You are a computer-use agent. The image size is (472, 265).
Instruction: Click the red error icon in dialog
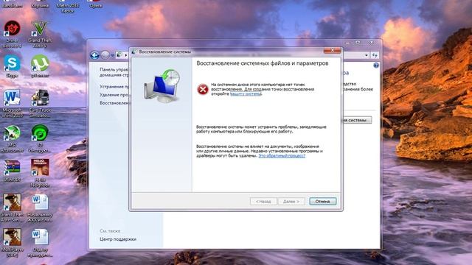(203, 89)
